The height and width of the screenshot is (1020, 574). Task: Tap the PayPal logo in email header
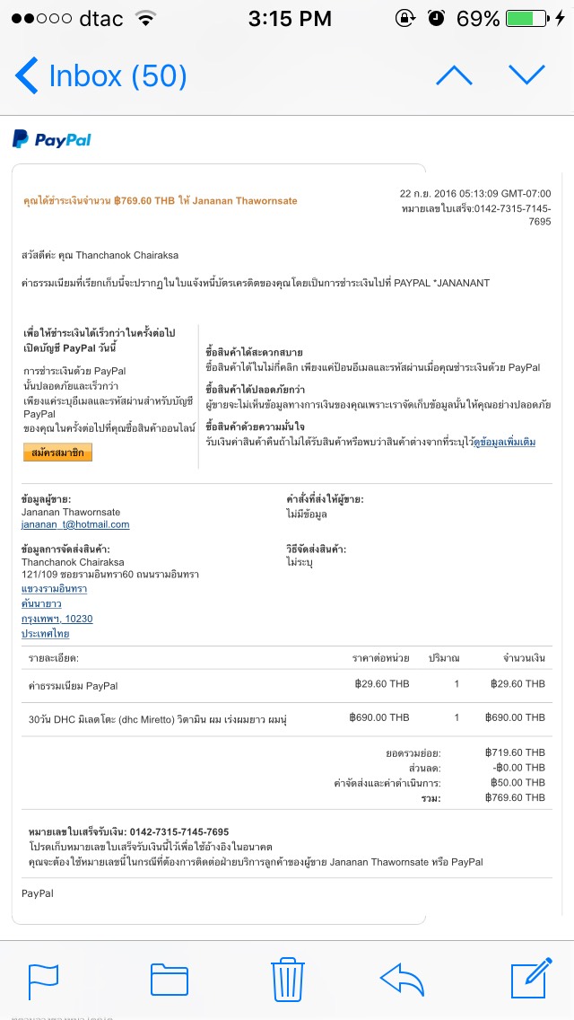coord(52,139)
